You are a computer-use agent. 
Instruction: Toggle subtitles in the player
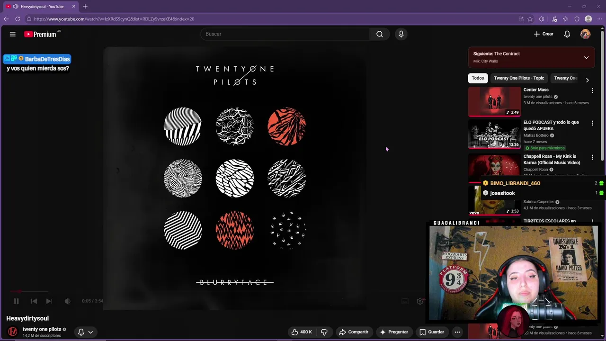[405, 301]
